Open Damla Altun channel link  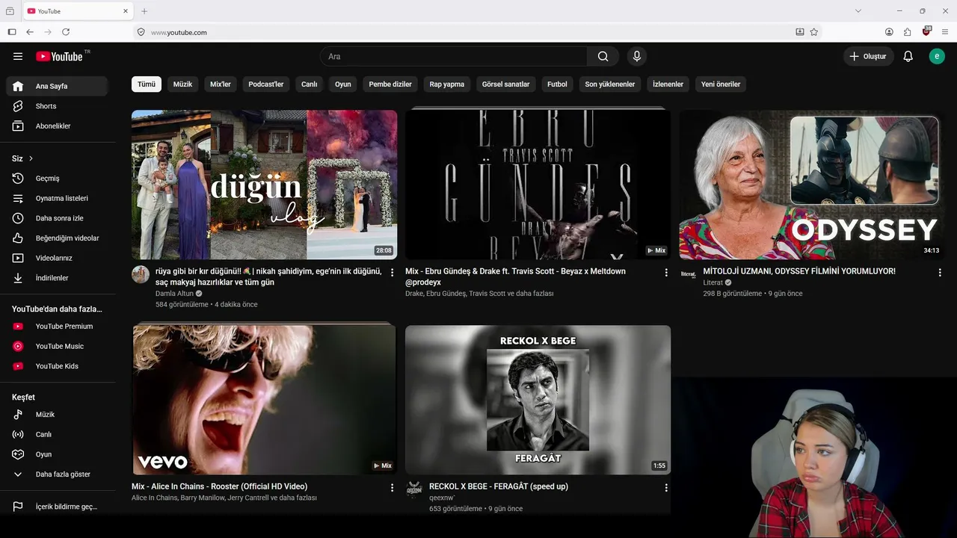coord(174,294)
